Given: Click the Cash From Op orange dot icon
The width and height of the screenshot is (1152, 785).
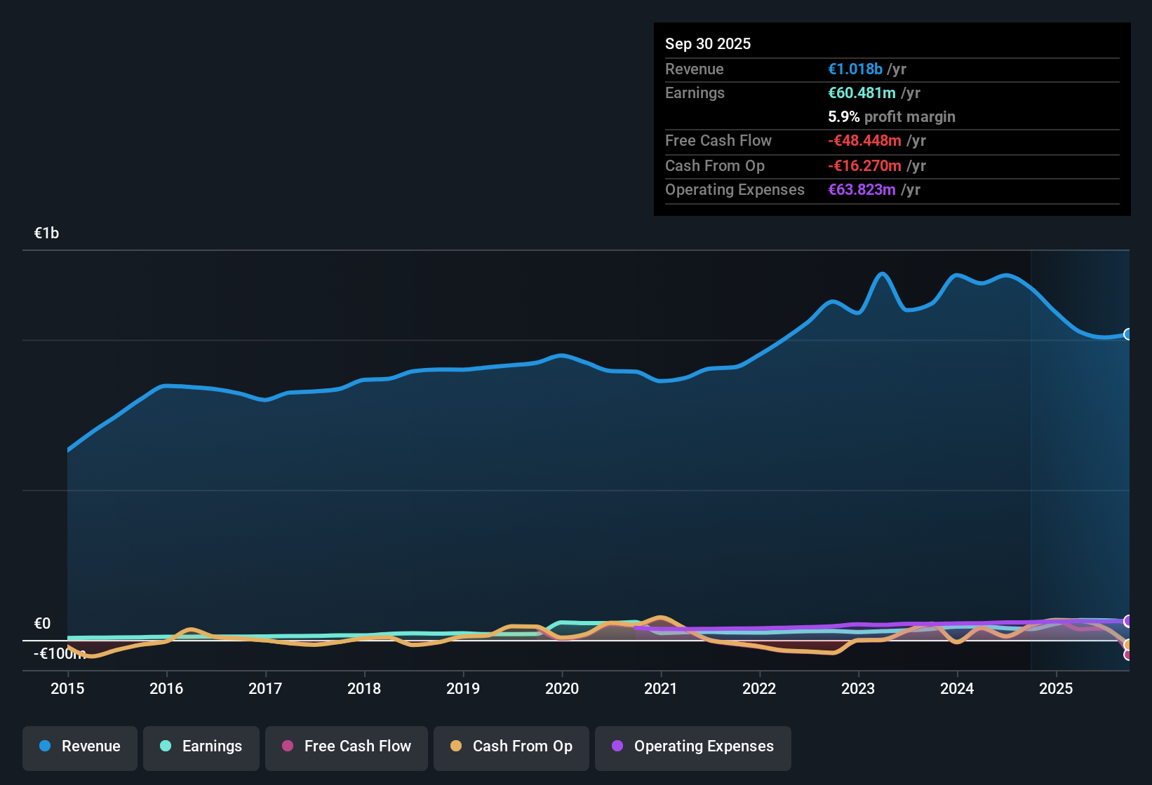Looking at the screenshot, I should (x=456, y=746).
